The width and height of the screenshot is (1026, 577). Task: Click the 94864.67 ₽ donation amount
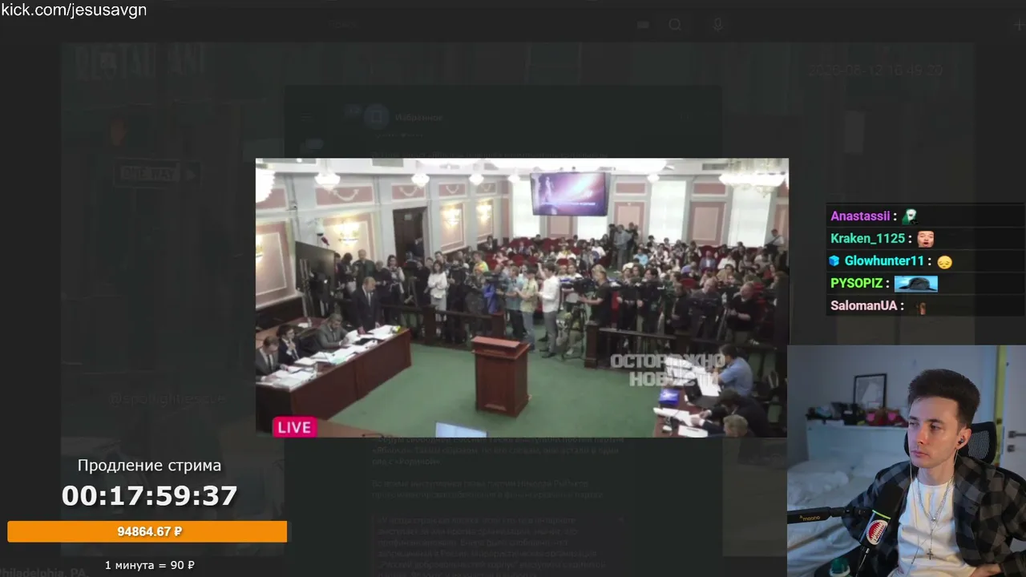[x=150, y=531]
